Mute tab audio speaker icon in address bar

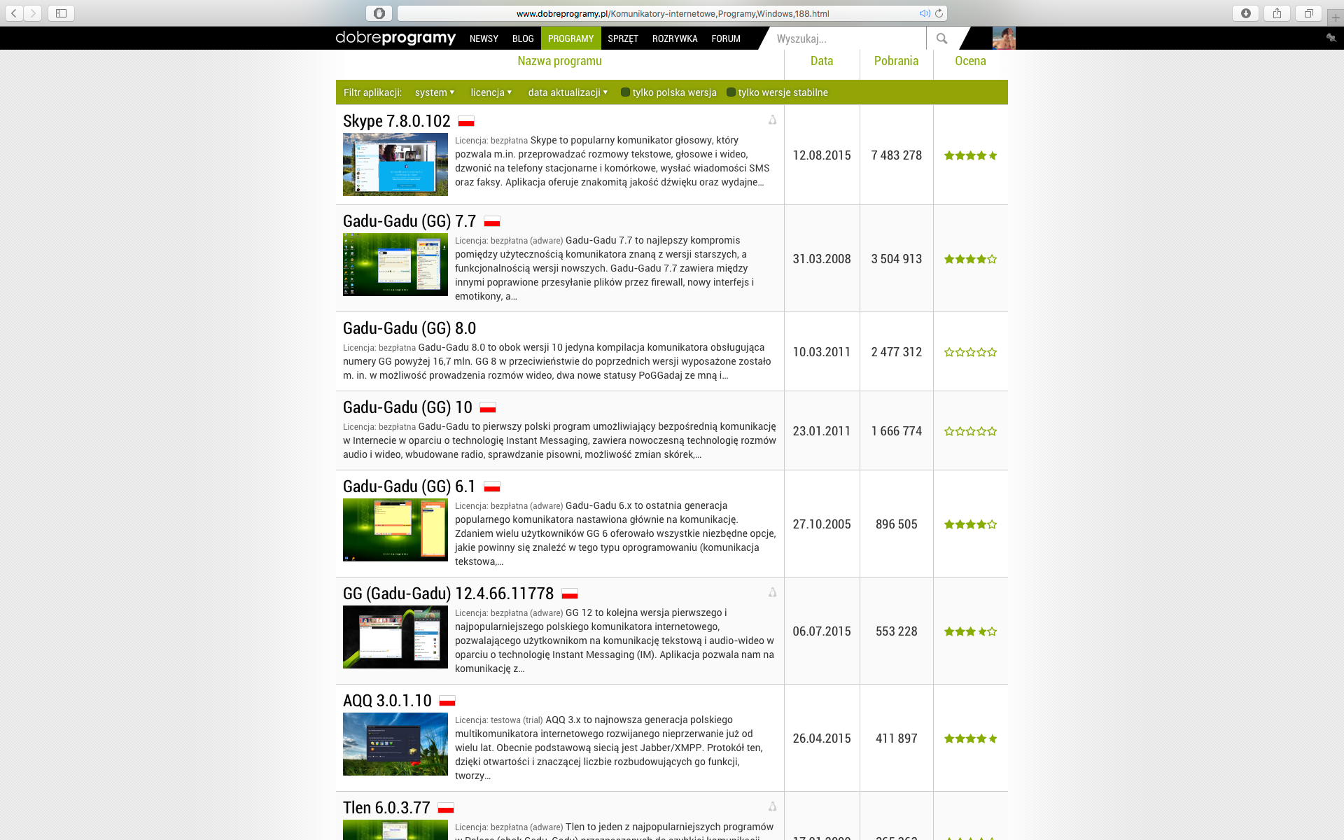pos(924,13)
